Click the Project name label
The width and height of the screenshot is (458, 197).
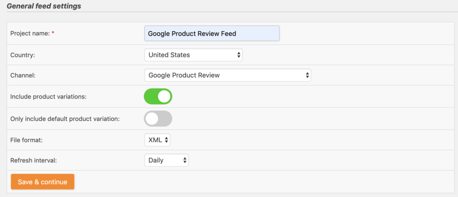(x=30, y=34)
